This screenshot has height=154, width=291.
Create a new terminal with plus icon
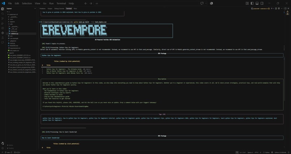pos(272,9)
